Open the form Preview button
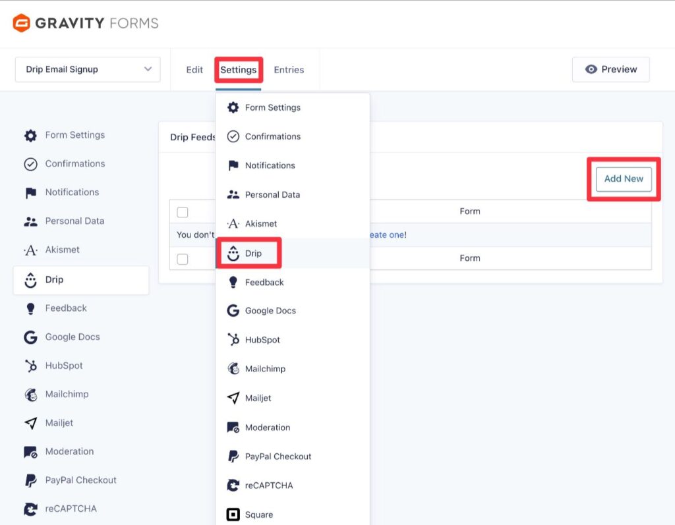Viewport: 675px width, 525px height. tap(611, 69)
